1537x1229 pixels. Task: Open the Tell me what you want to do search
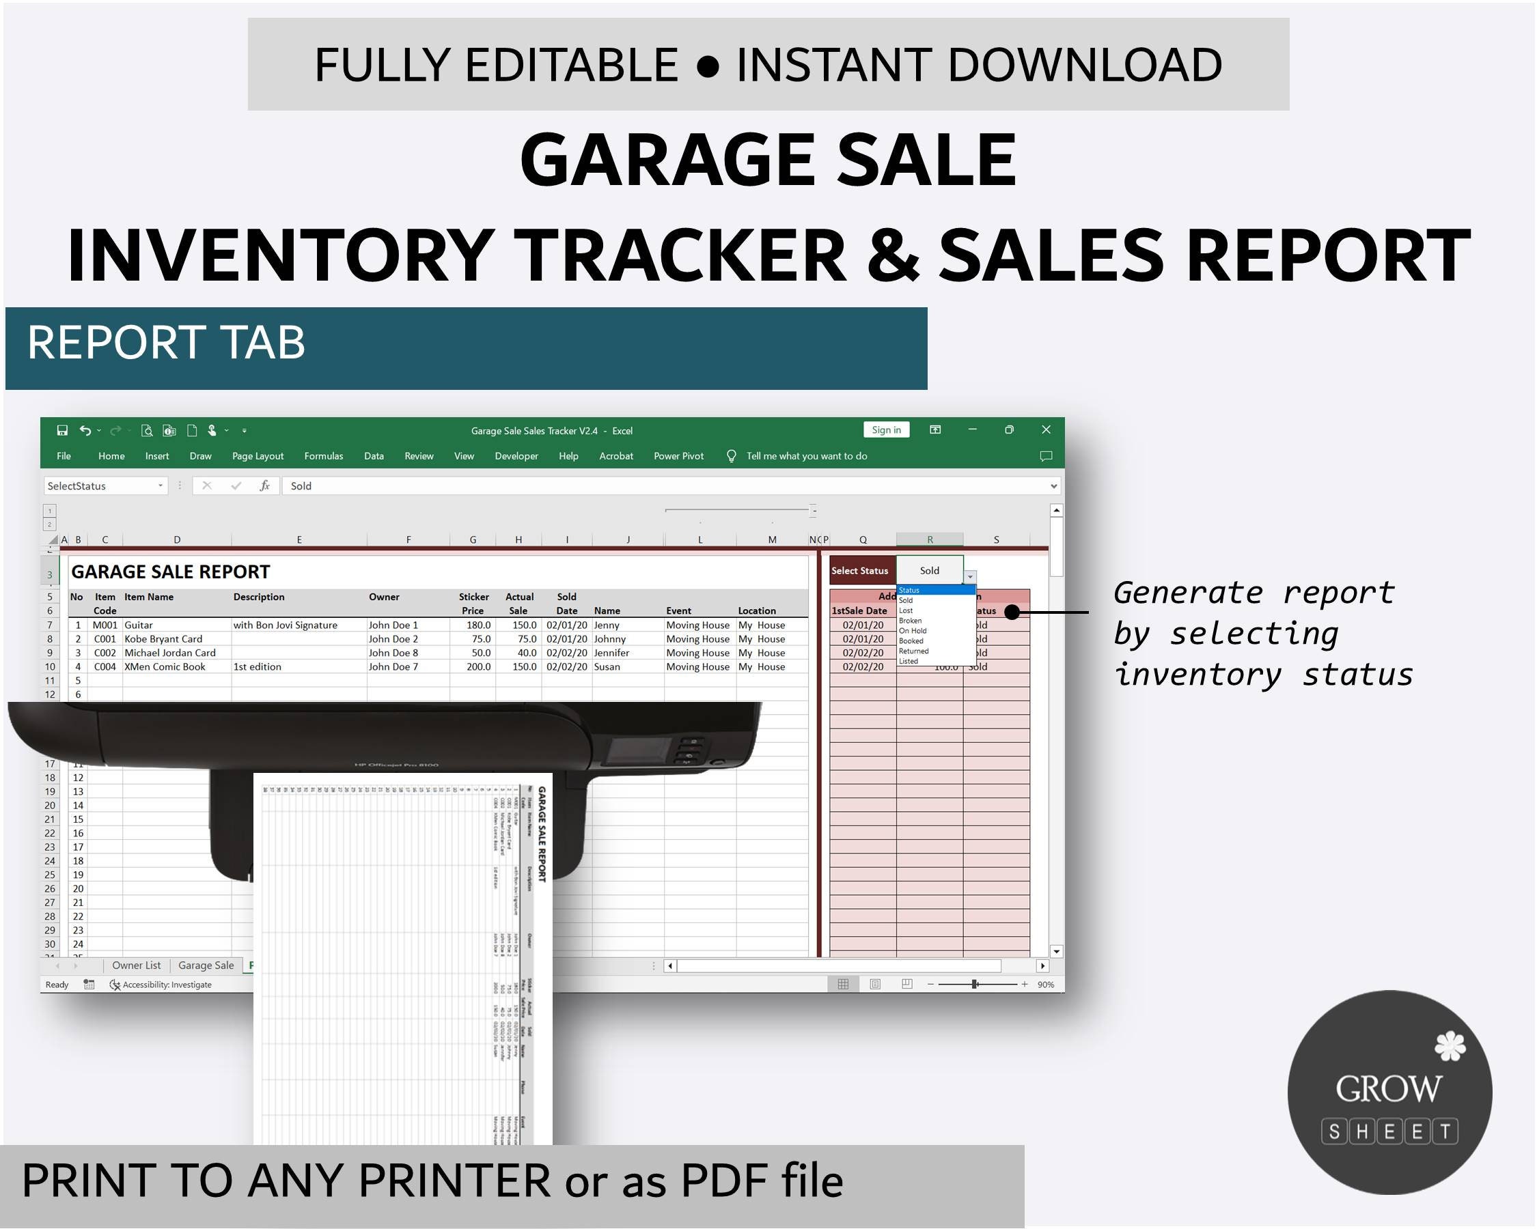point(805,456)
